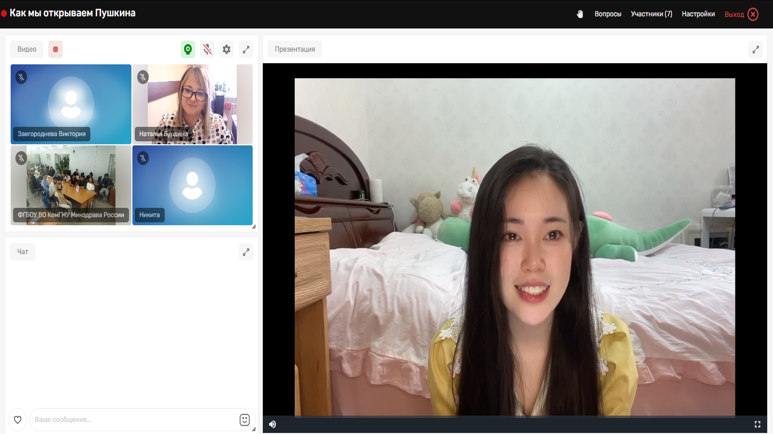Screen dimensions: 773x434
Task: Click the heart like icon
Action: [17, 420]
